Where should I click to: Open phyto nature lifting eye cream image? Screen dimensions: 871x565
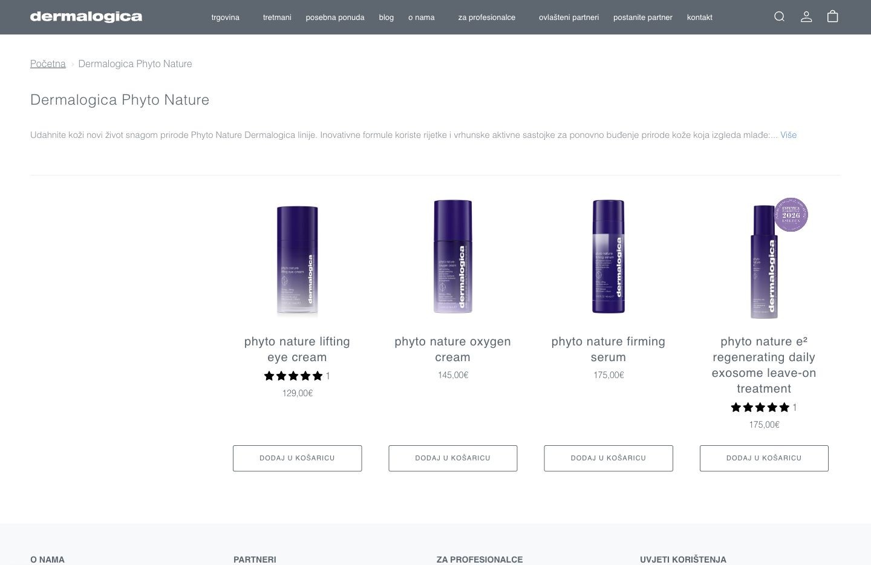(297, 259)
